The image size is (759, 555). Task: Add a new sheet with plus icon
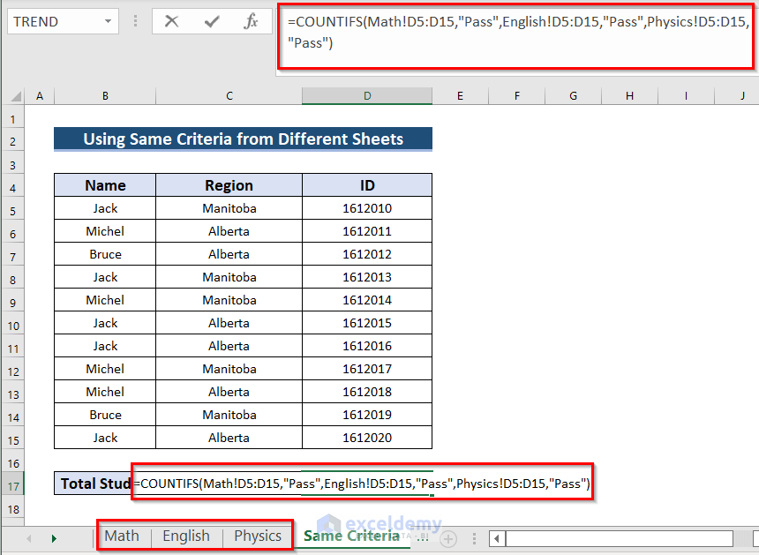click(x=448, y=538)
